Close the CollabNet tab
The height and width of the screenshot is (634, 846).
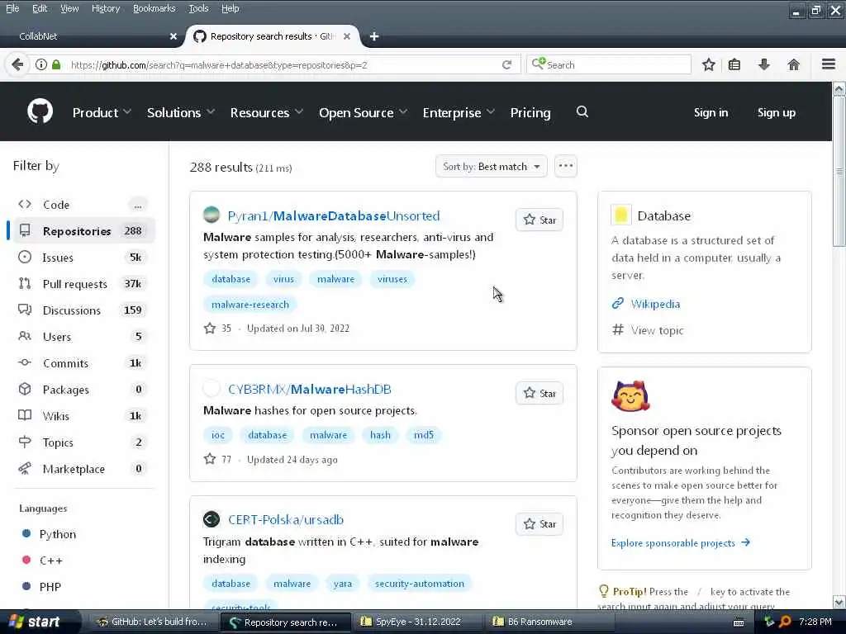tap(173, 36)
